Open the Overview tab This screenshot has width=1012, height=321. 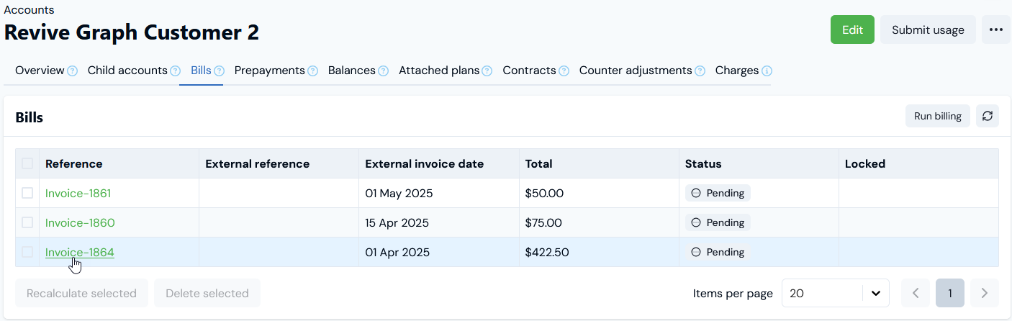click(x=40, y=71)
